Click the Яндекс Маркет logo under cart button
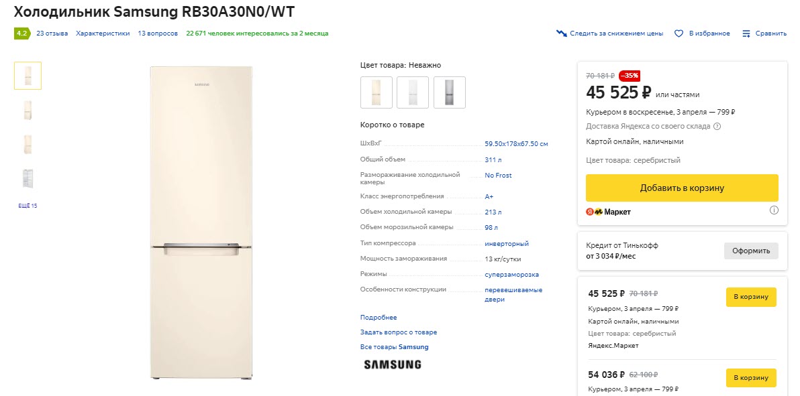The width and height of the screenshot is (800, 396). point(608,211)
